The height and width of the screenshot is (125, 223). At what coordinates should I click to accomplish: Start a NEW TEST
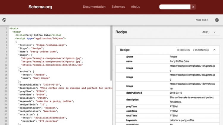pyautogui.click(x=202, y=20)
